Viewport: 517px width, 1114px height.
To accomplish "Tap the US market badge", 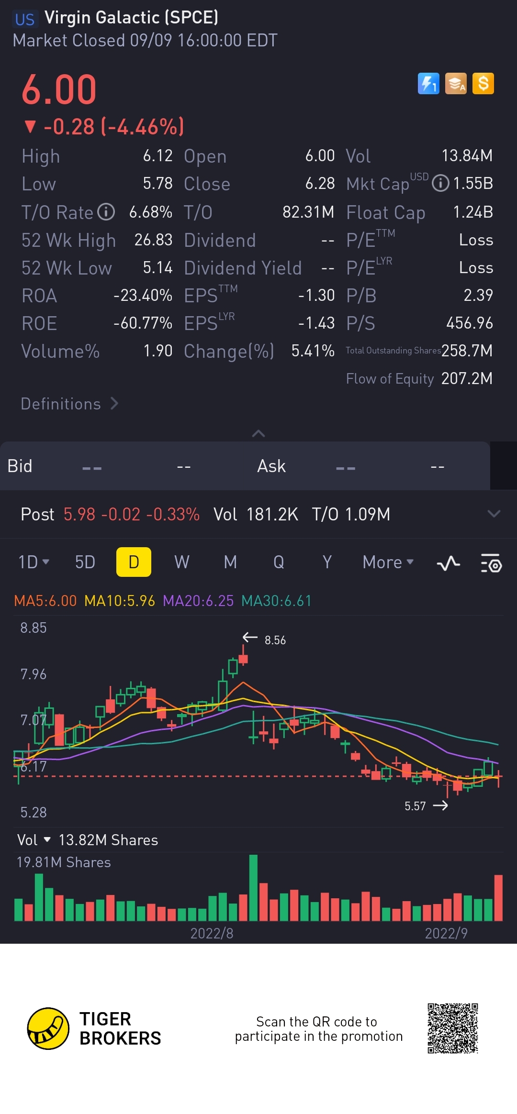I will click(x=25, y=19).
